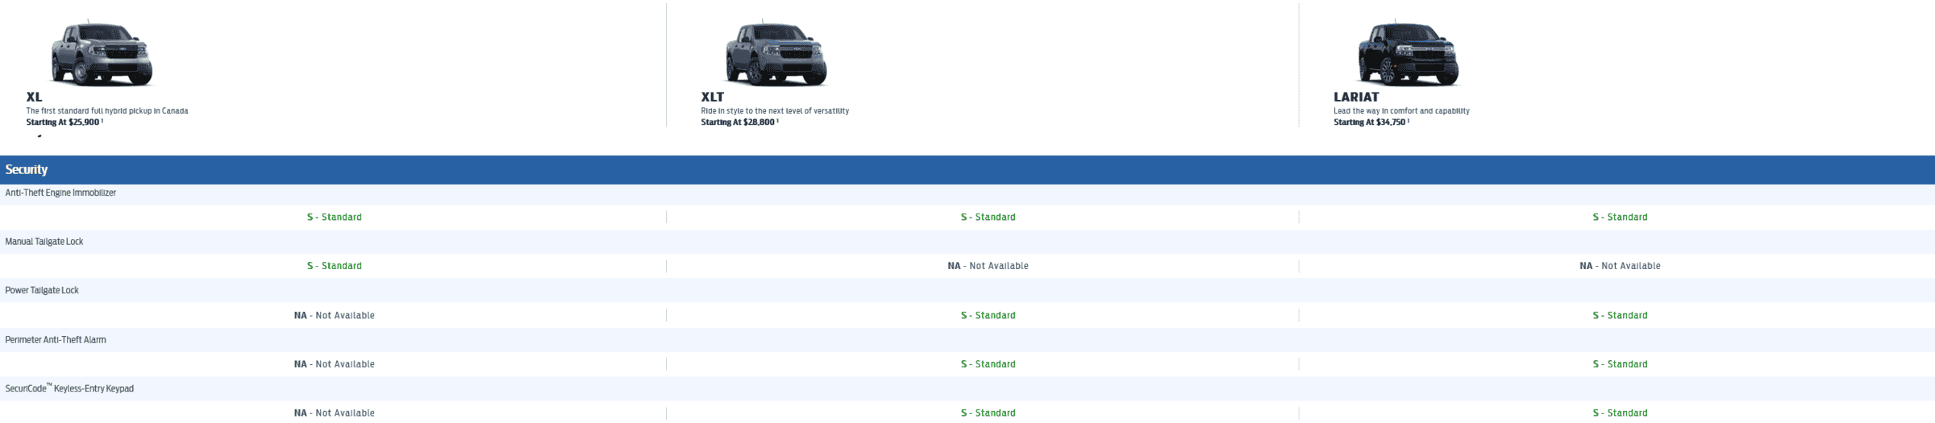The height and width of the screenshot is (423, 1935).
Task: Click XL 'NA - Not Available' for SecuriCode Keypad
Action: point(335,413)
